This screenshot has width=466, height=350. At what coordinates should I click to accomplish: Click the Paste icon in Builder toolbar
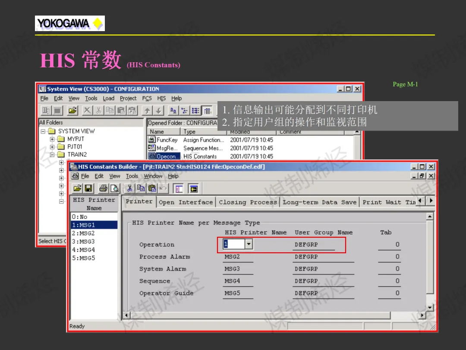click(x=152, y=188)
